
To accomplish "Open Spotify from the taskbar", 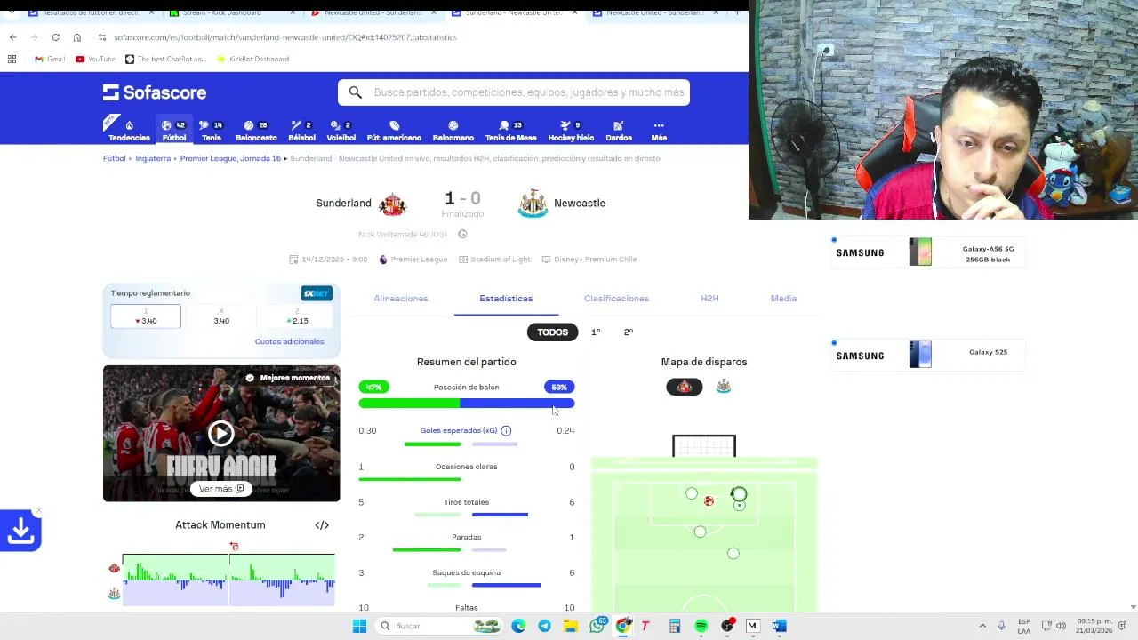I will tap(701, 626).
